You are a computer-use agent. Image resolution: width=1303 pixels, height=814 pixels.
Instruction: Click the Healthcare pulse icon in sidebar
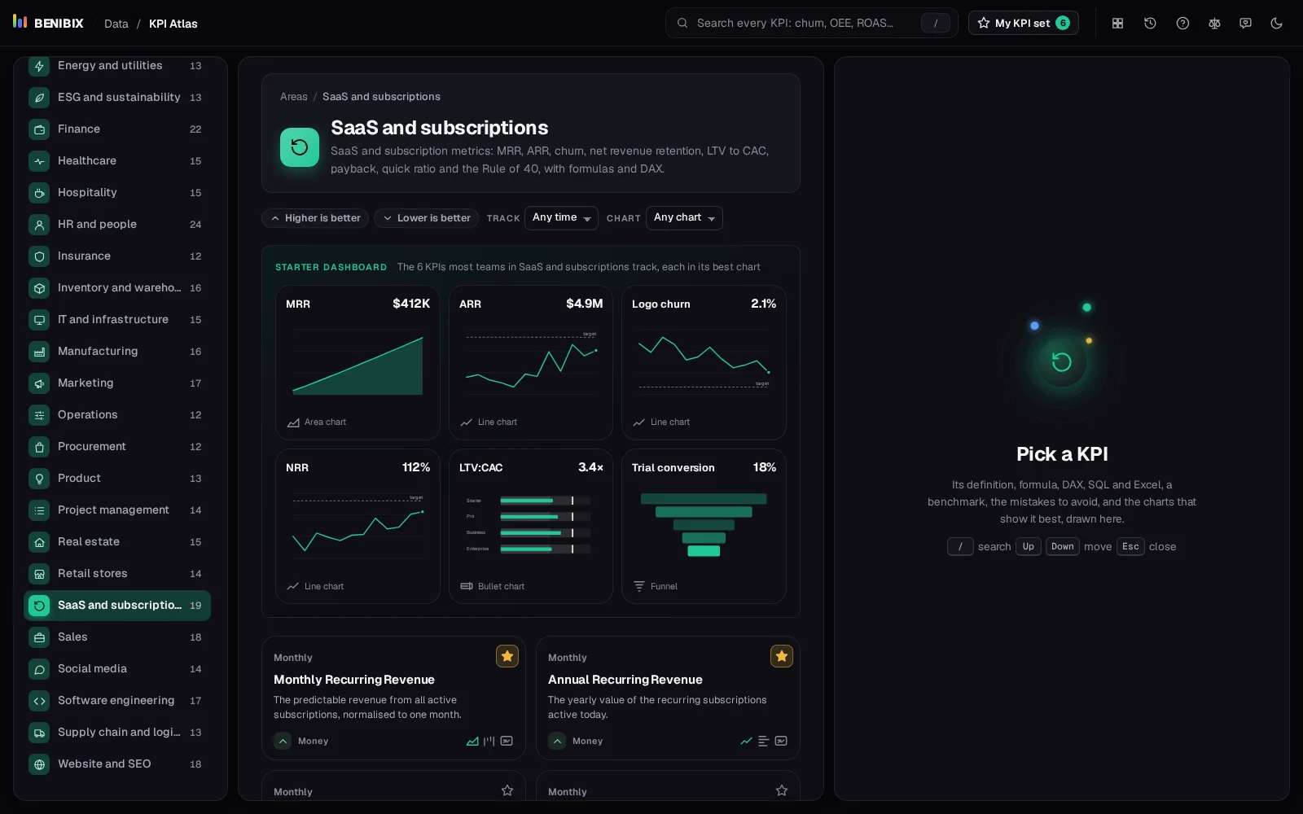point(39,161)
